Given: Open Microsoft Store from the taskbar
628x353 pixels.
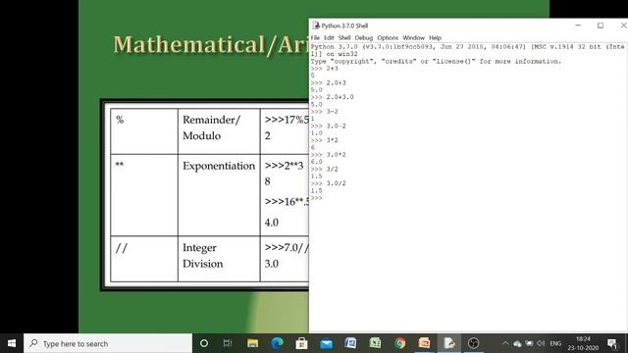Looking at the screenshot, I should coord(301,343).
